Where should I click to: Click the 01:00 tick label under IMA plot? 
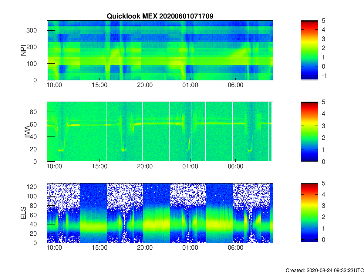(190, 167)
